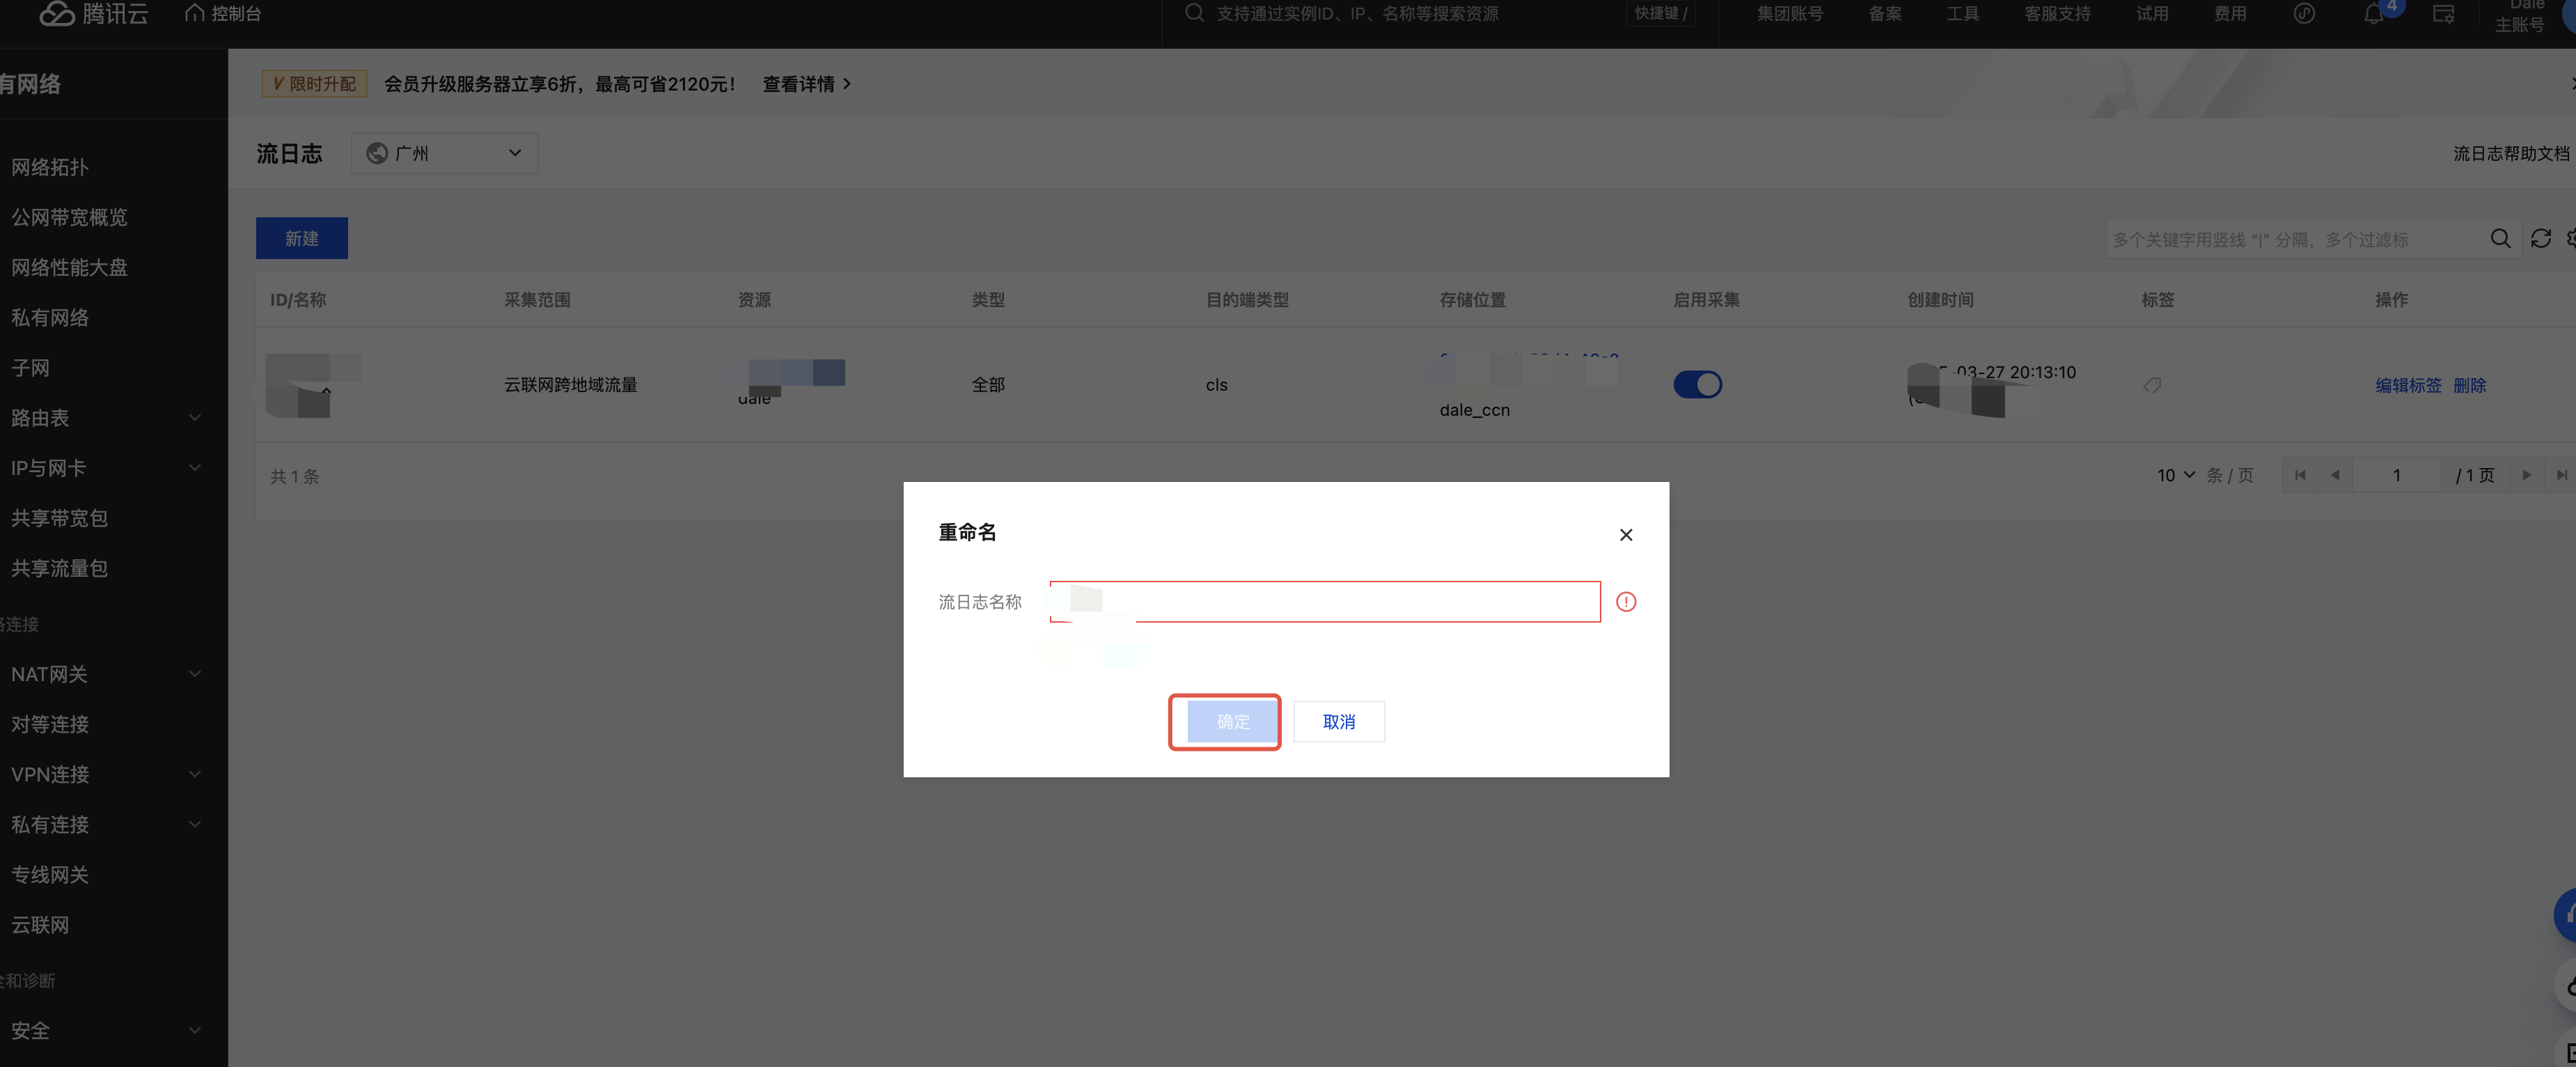Click the table search magnifier icon
Viewport: 2576px width, 1067px height.
click(x=2500, y=239)
